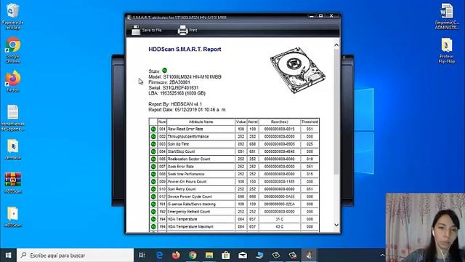Open the Proteus Flip-Flop desktop folder
Screen dimensions: 465x262
447,50
